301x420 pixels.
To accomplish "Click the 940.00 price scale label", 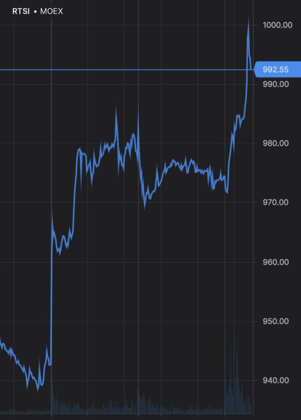I will 275,380.
